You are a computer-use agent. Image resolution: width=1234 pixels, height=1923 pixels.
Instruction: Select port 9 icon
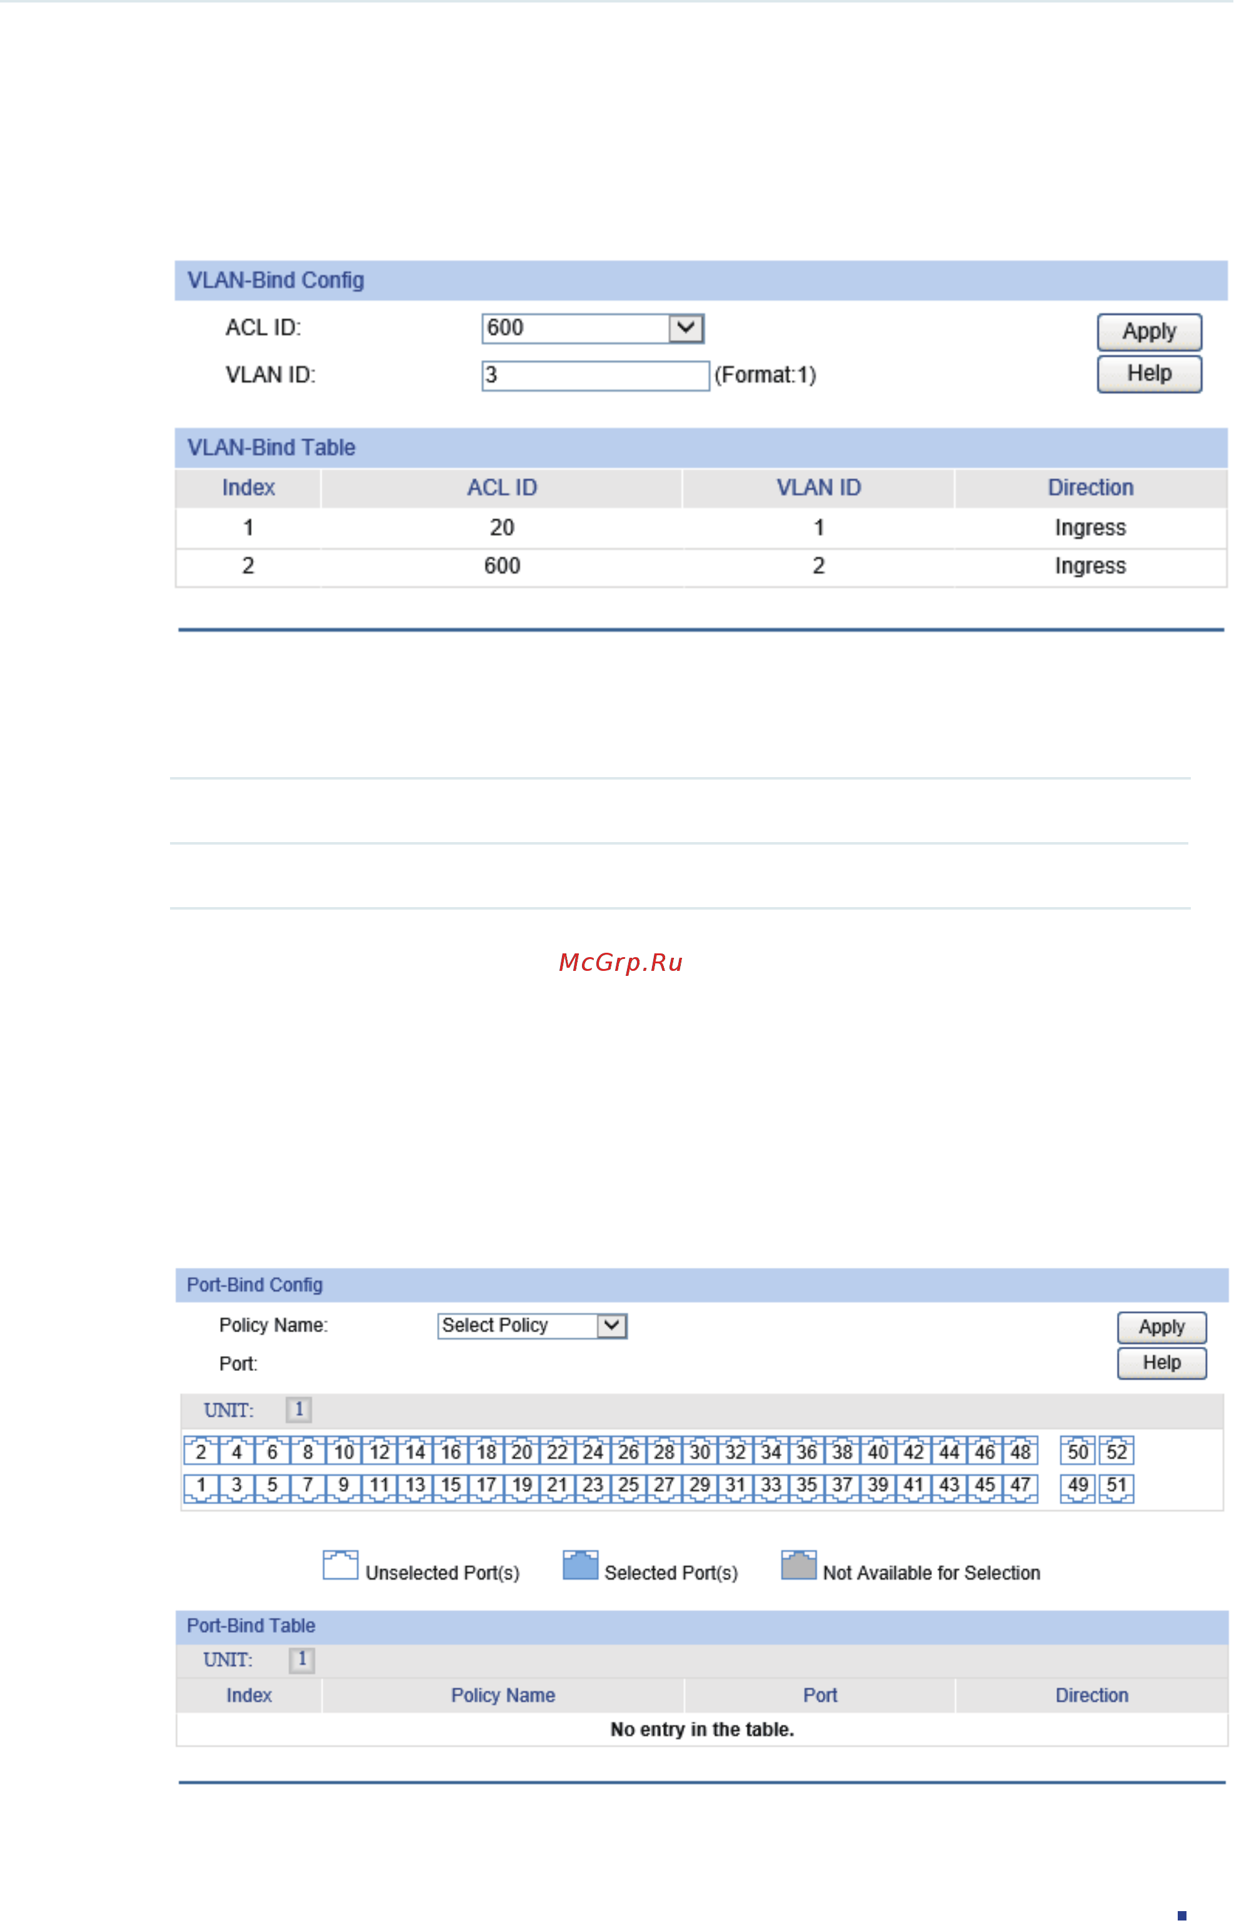pos(344,1487)
